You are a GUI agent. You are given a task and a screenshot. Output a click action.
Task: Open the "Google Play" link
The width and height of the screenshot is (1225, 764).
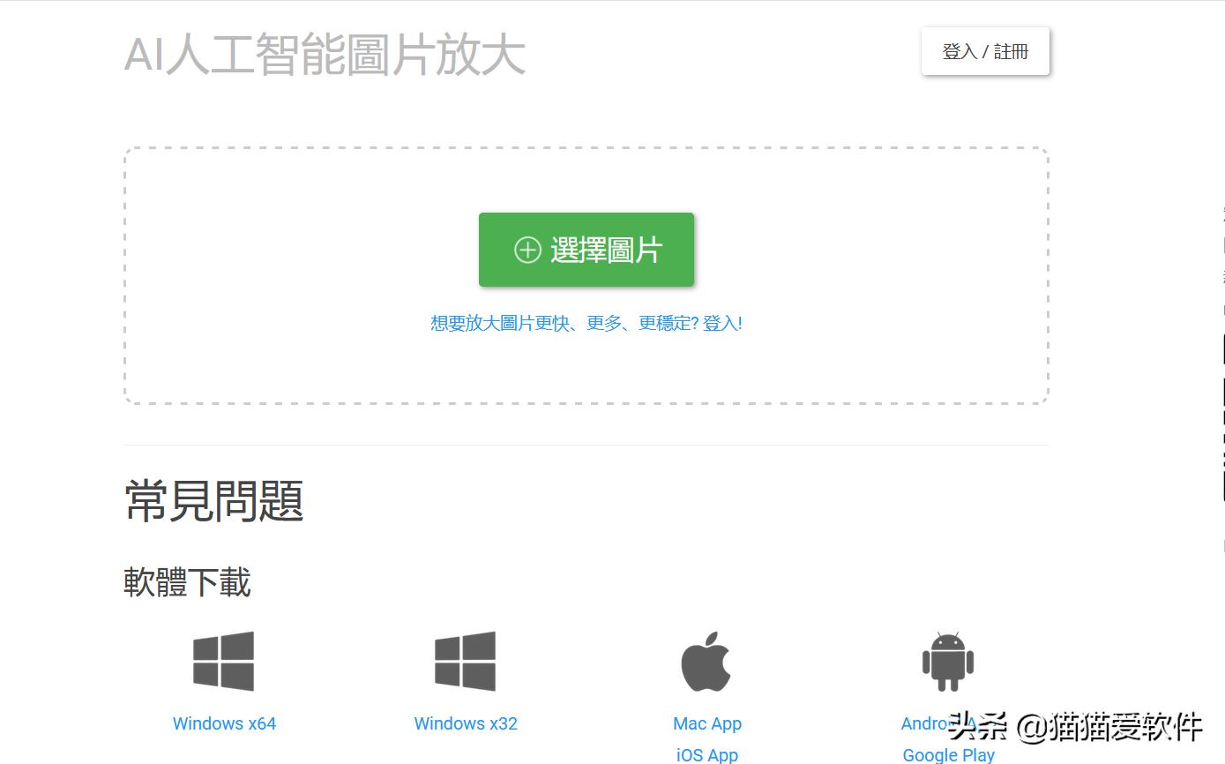click(948, 754)
